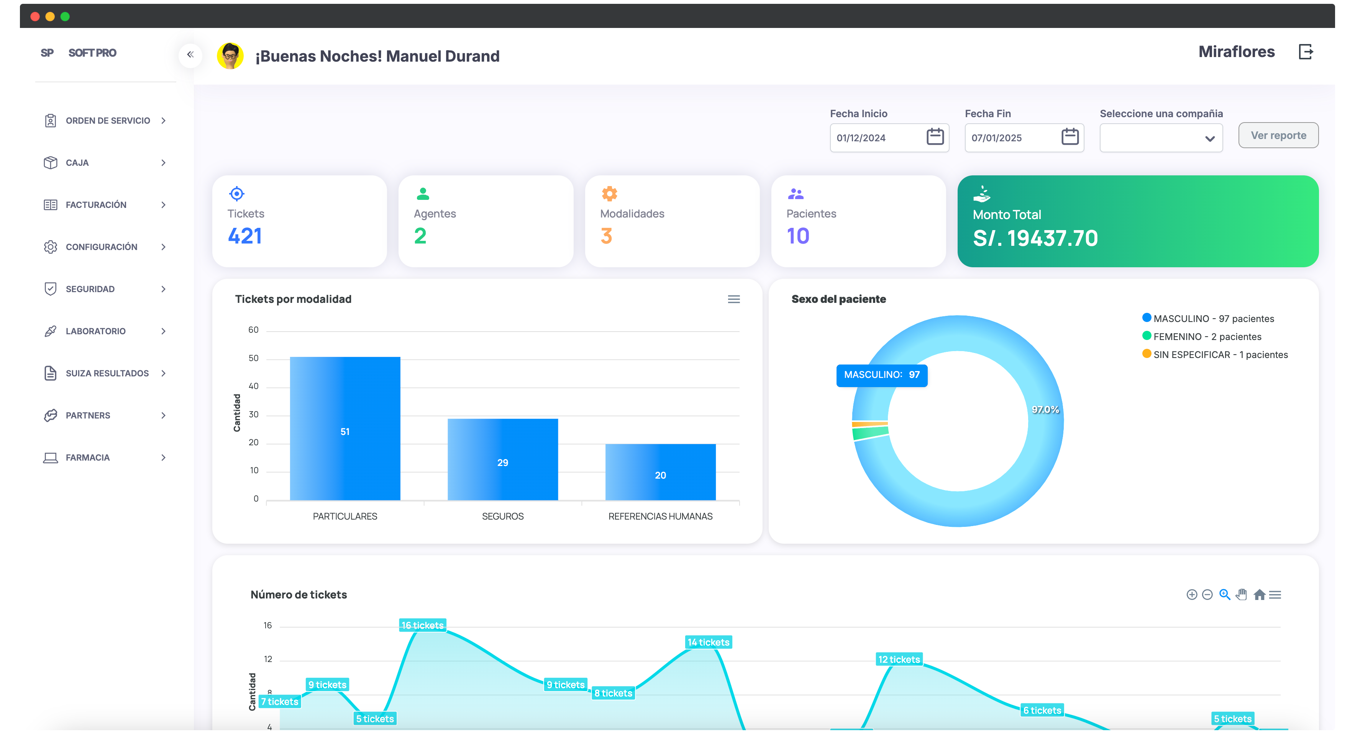Reset zoom with the home icon
This screenshot has width=1355, height=734.
[1259, 594]
